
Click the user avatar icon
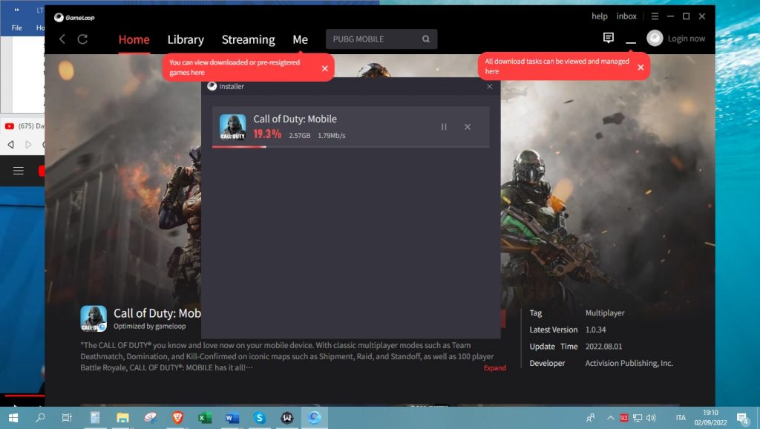point(655,39)
